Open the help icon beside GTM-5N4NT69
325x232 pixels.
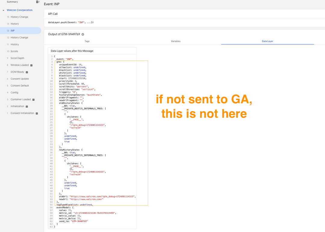83,34
